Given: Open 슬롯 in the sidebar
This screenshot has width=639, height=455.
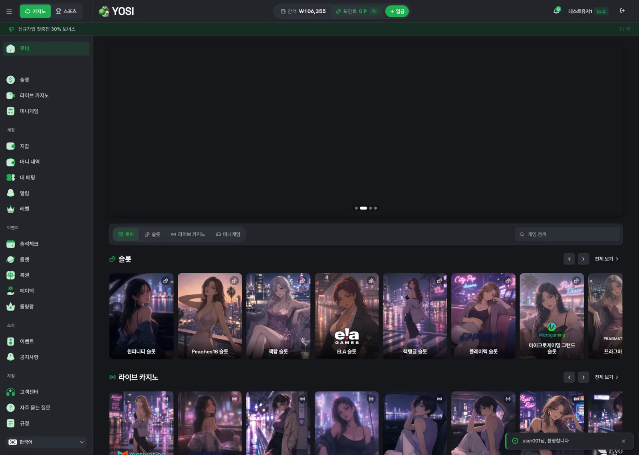Looking at the screenshot, I should pos(46,80).
